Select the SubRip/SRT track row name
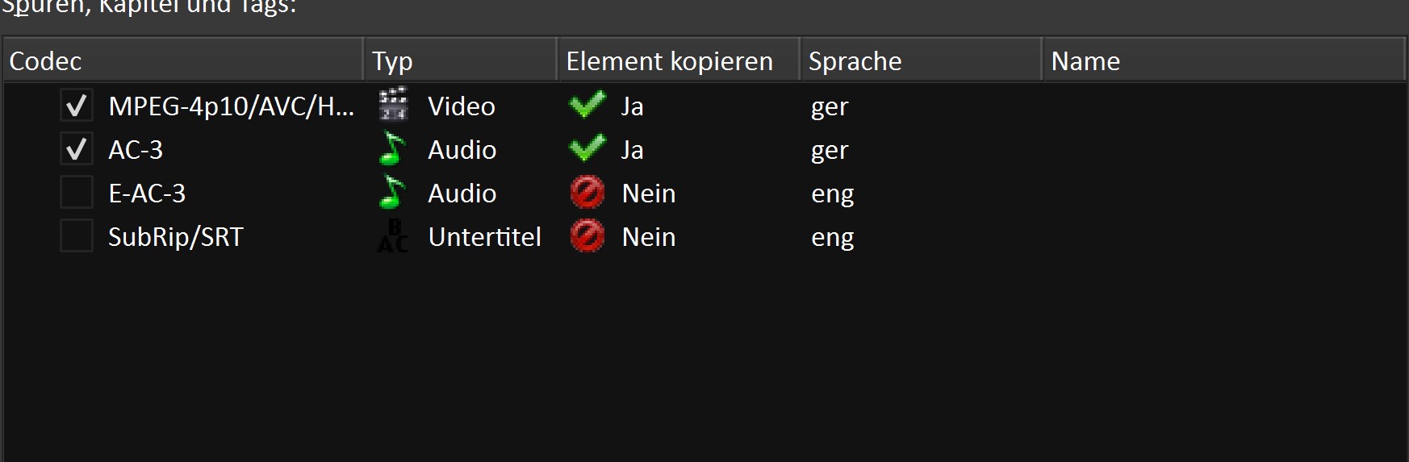Image resolution: width=1409 pixels, height=462 pixels. pos(175,237)
